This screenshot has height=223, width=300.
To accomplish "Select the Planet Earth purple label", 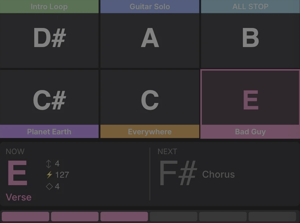I will [49, 132].
